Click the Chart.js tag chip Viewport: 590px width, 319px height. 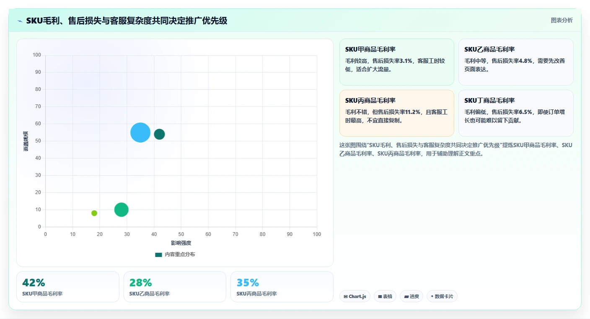[x=355, y=296]
